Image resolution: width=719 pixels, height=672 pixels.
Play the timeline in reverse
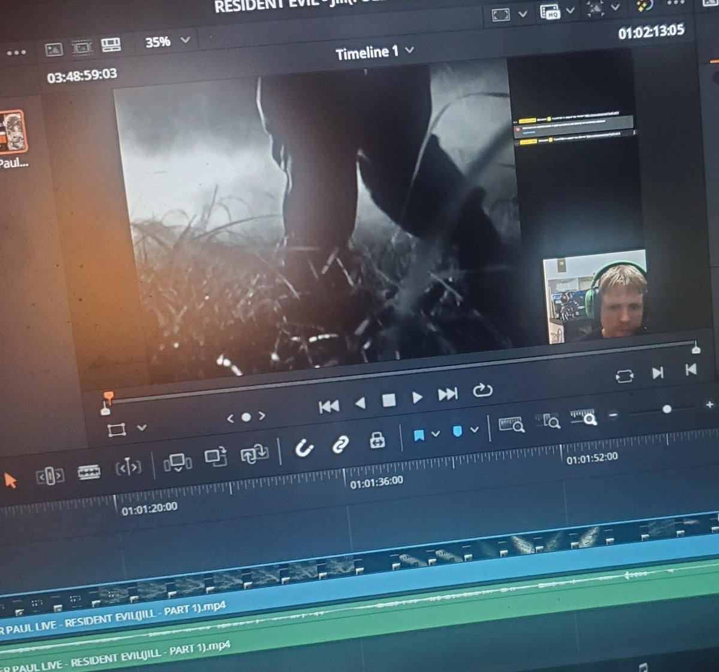pyautogui.click(x=360, y=403)
